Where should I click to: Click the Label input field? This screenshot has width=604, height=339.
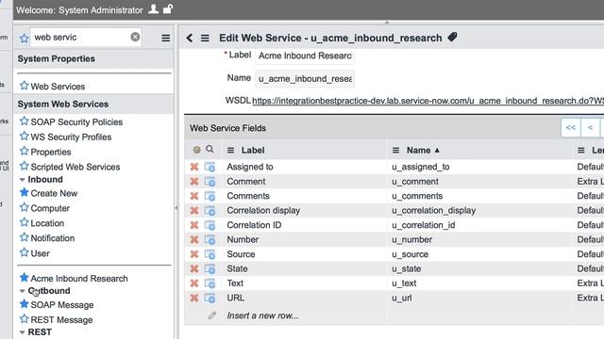pos(305,56)
